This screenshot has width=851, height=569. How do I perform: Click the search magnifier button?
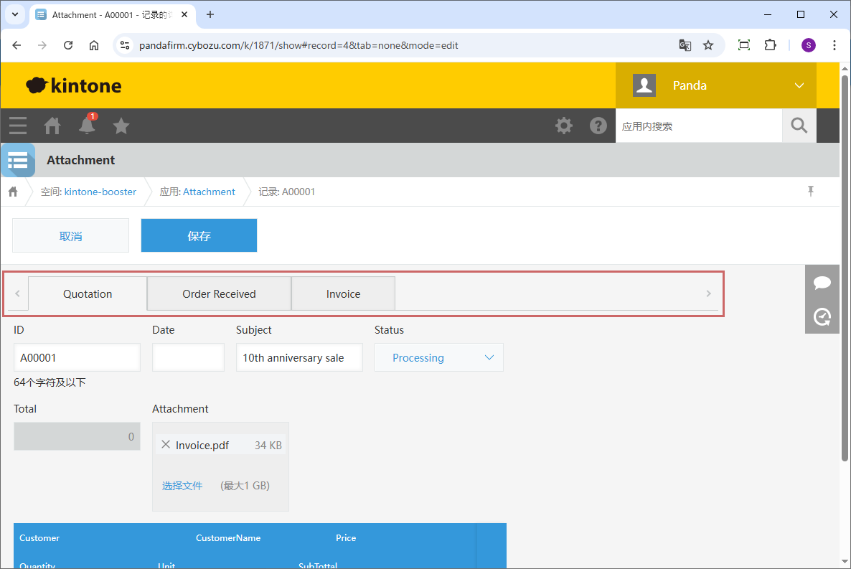point(799,126)
